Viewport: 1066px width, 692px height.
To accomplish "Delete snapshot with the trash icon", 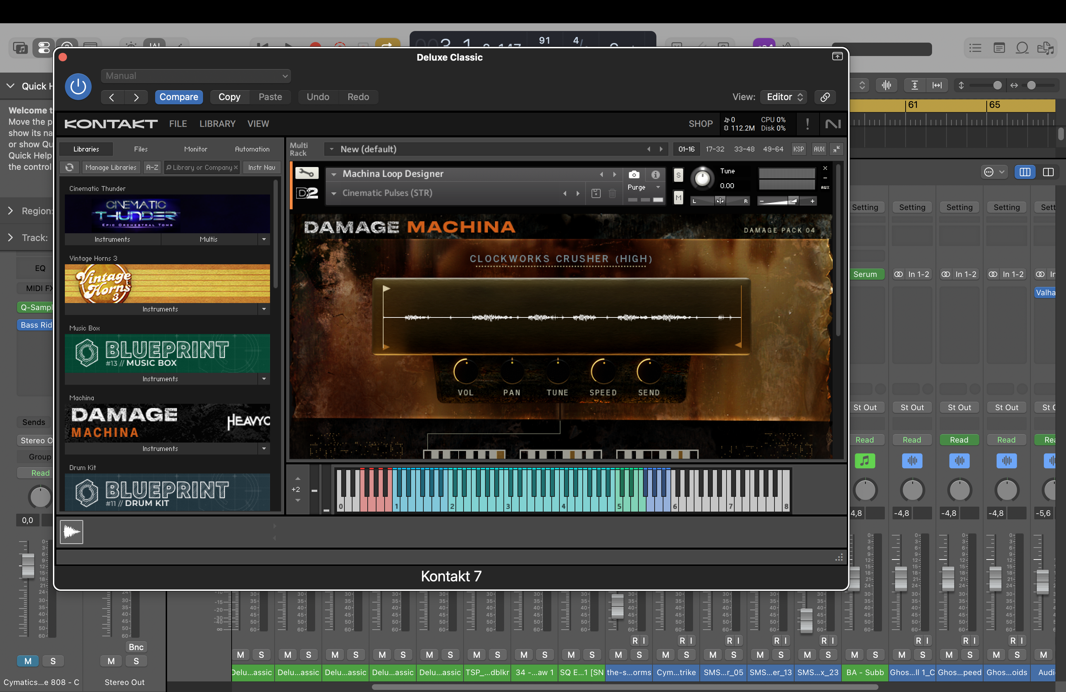I will 612,193.
